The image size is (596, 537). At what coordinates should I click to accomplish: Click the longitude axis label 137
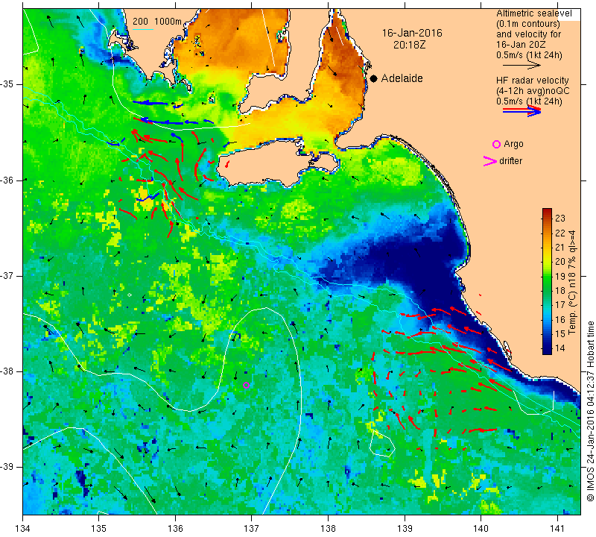point(252,529)
